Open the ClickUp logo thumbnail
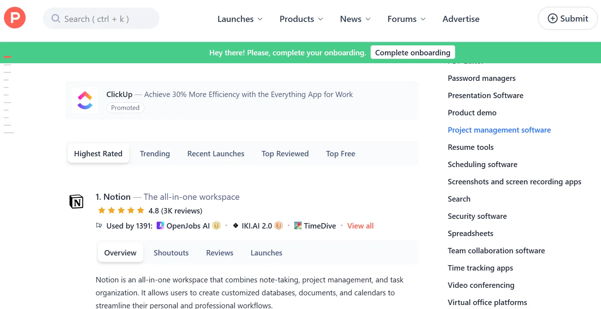Image resolution: width=601 pixels, height=309 pixels. pyautogui.click(x=85, y=100)
